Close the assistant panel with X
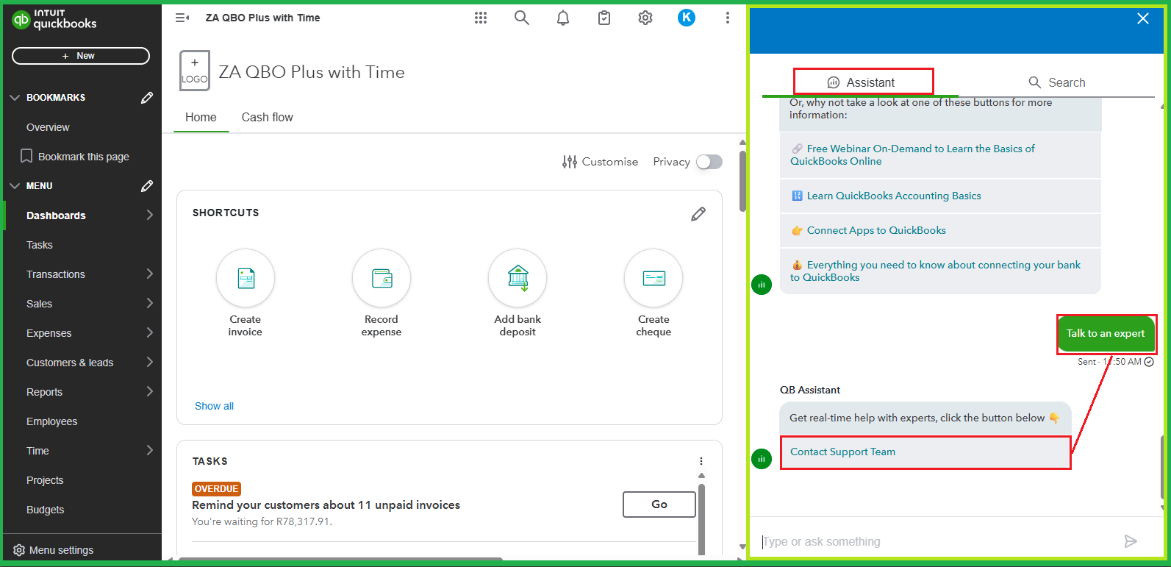This screenshot has height=567, width=1171. pyautogui.click(x=1143, y=18)
